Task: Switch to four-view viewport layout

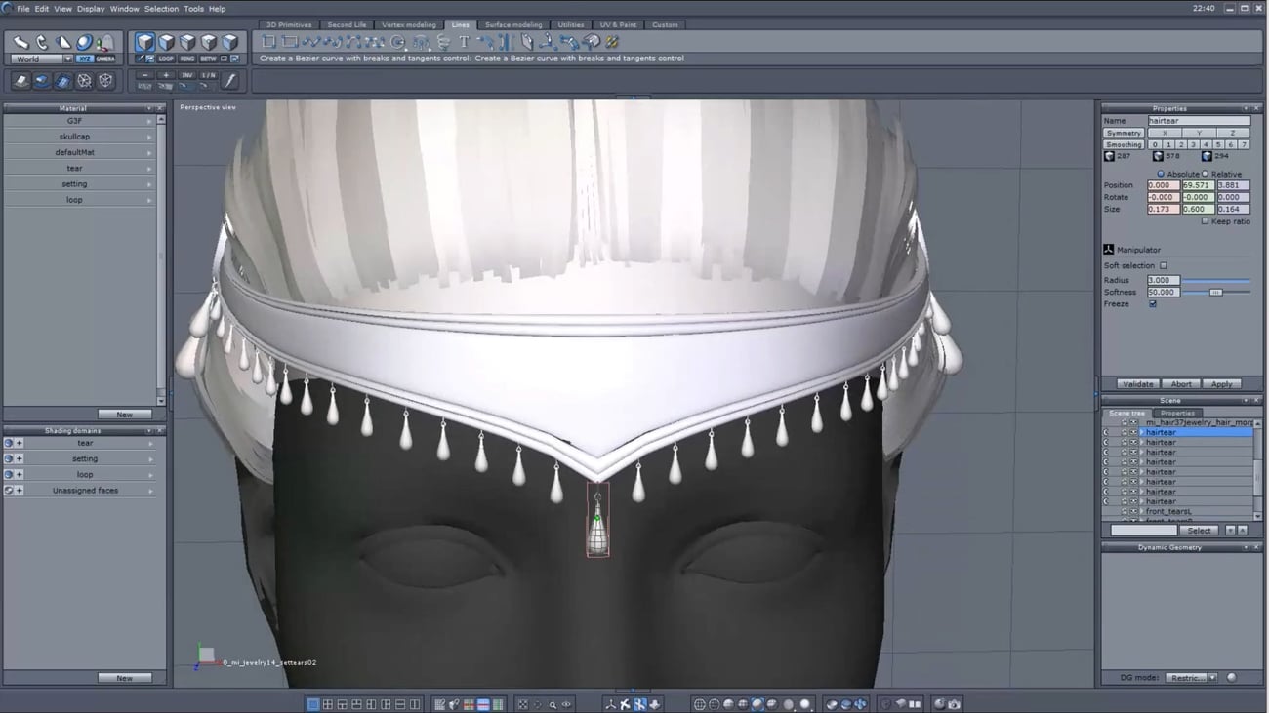Action: pyautogui.click(x=328, y=704)
